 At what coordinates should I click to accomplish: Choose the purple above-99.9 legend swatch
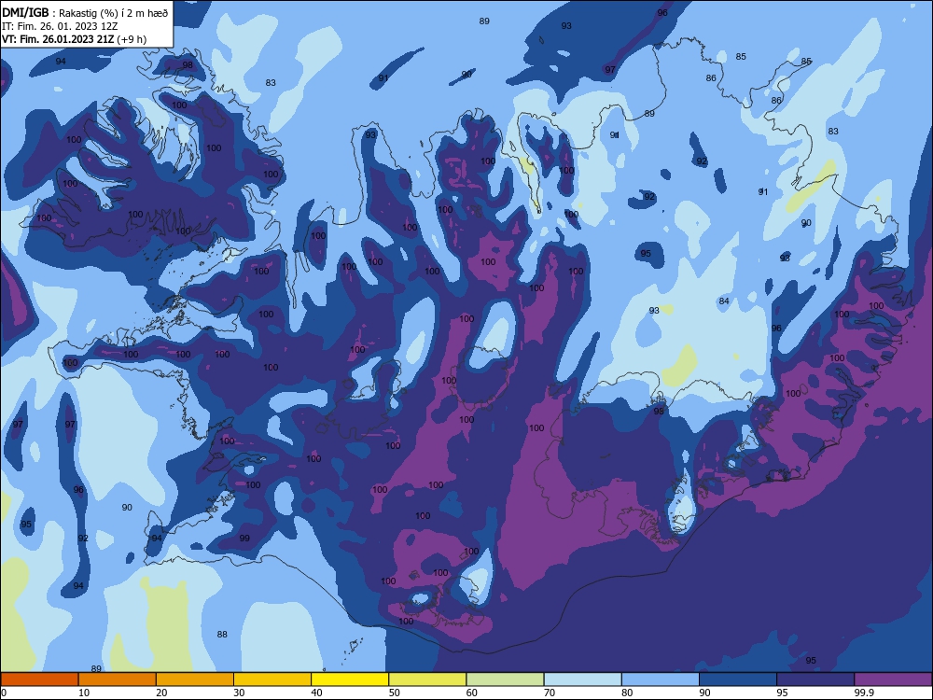[x=893, y=679]
